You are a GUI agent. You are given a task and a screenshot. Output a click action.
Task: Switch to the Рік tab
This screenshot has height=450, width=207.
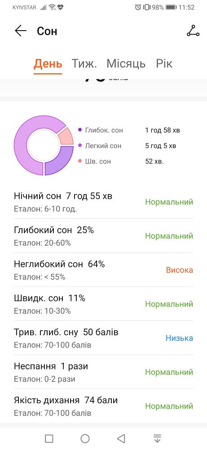[x=164, y=64]
